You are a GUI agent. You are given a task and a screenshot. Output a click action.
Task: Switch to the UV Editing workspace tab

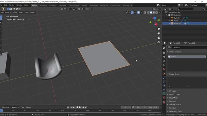(x=62, y=5)
